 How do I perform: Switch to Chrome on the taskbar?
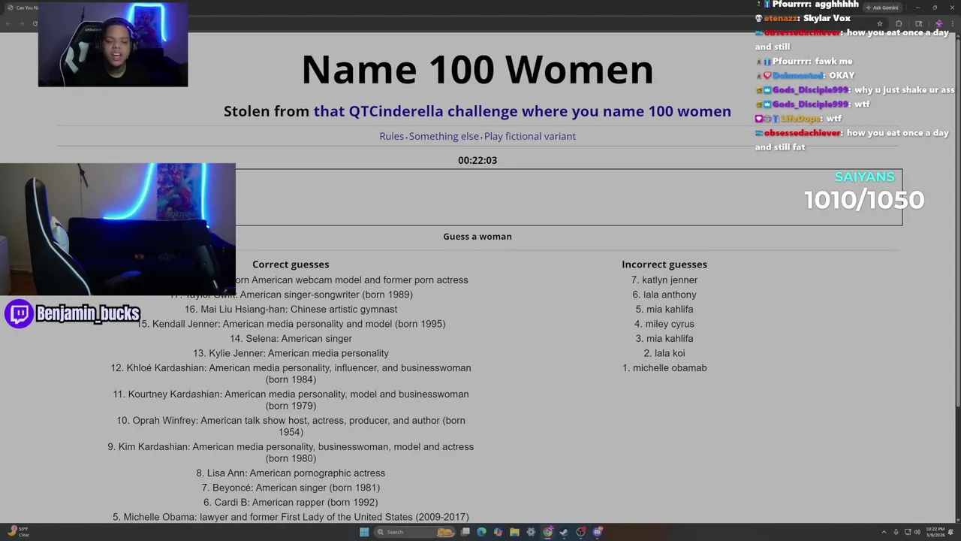pyautogui.click(x=548, y=532)
